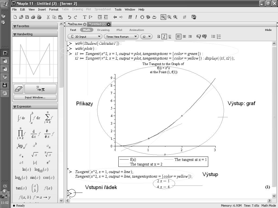The image size is (278, 208).
Task: Open the 2D Input style dropdown
Action: pos(85,37)
